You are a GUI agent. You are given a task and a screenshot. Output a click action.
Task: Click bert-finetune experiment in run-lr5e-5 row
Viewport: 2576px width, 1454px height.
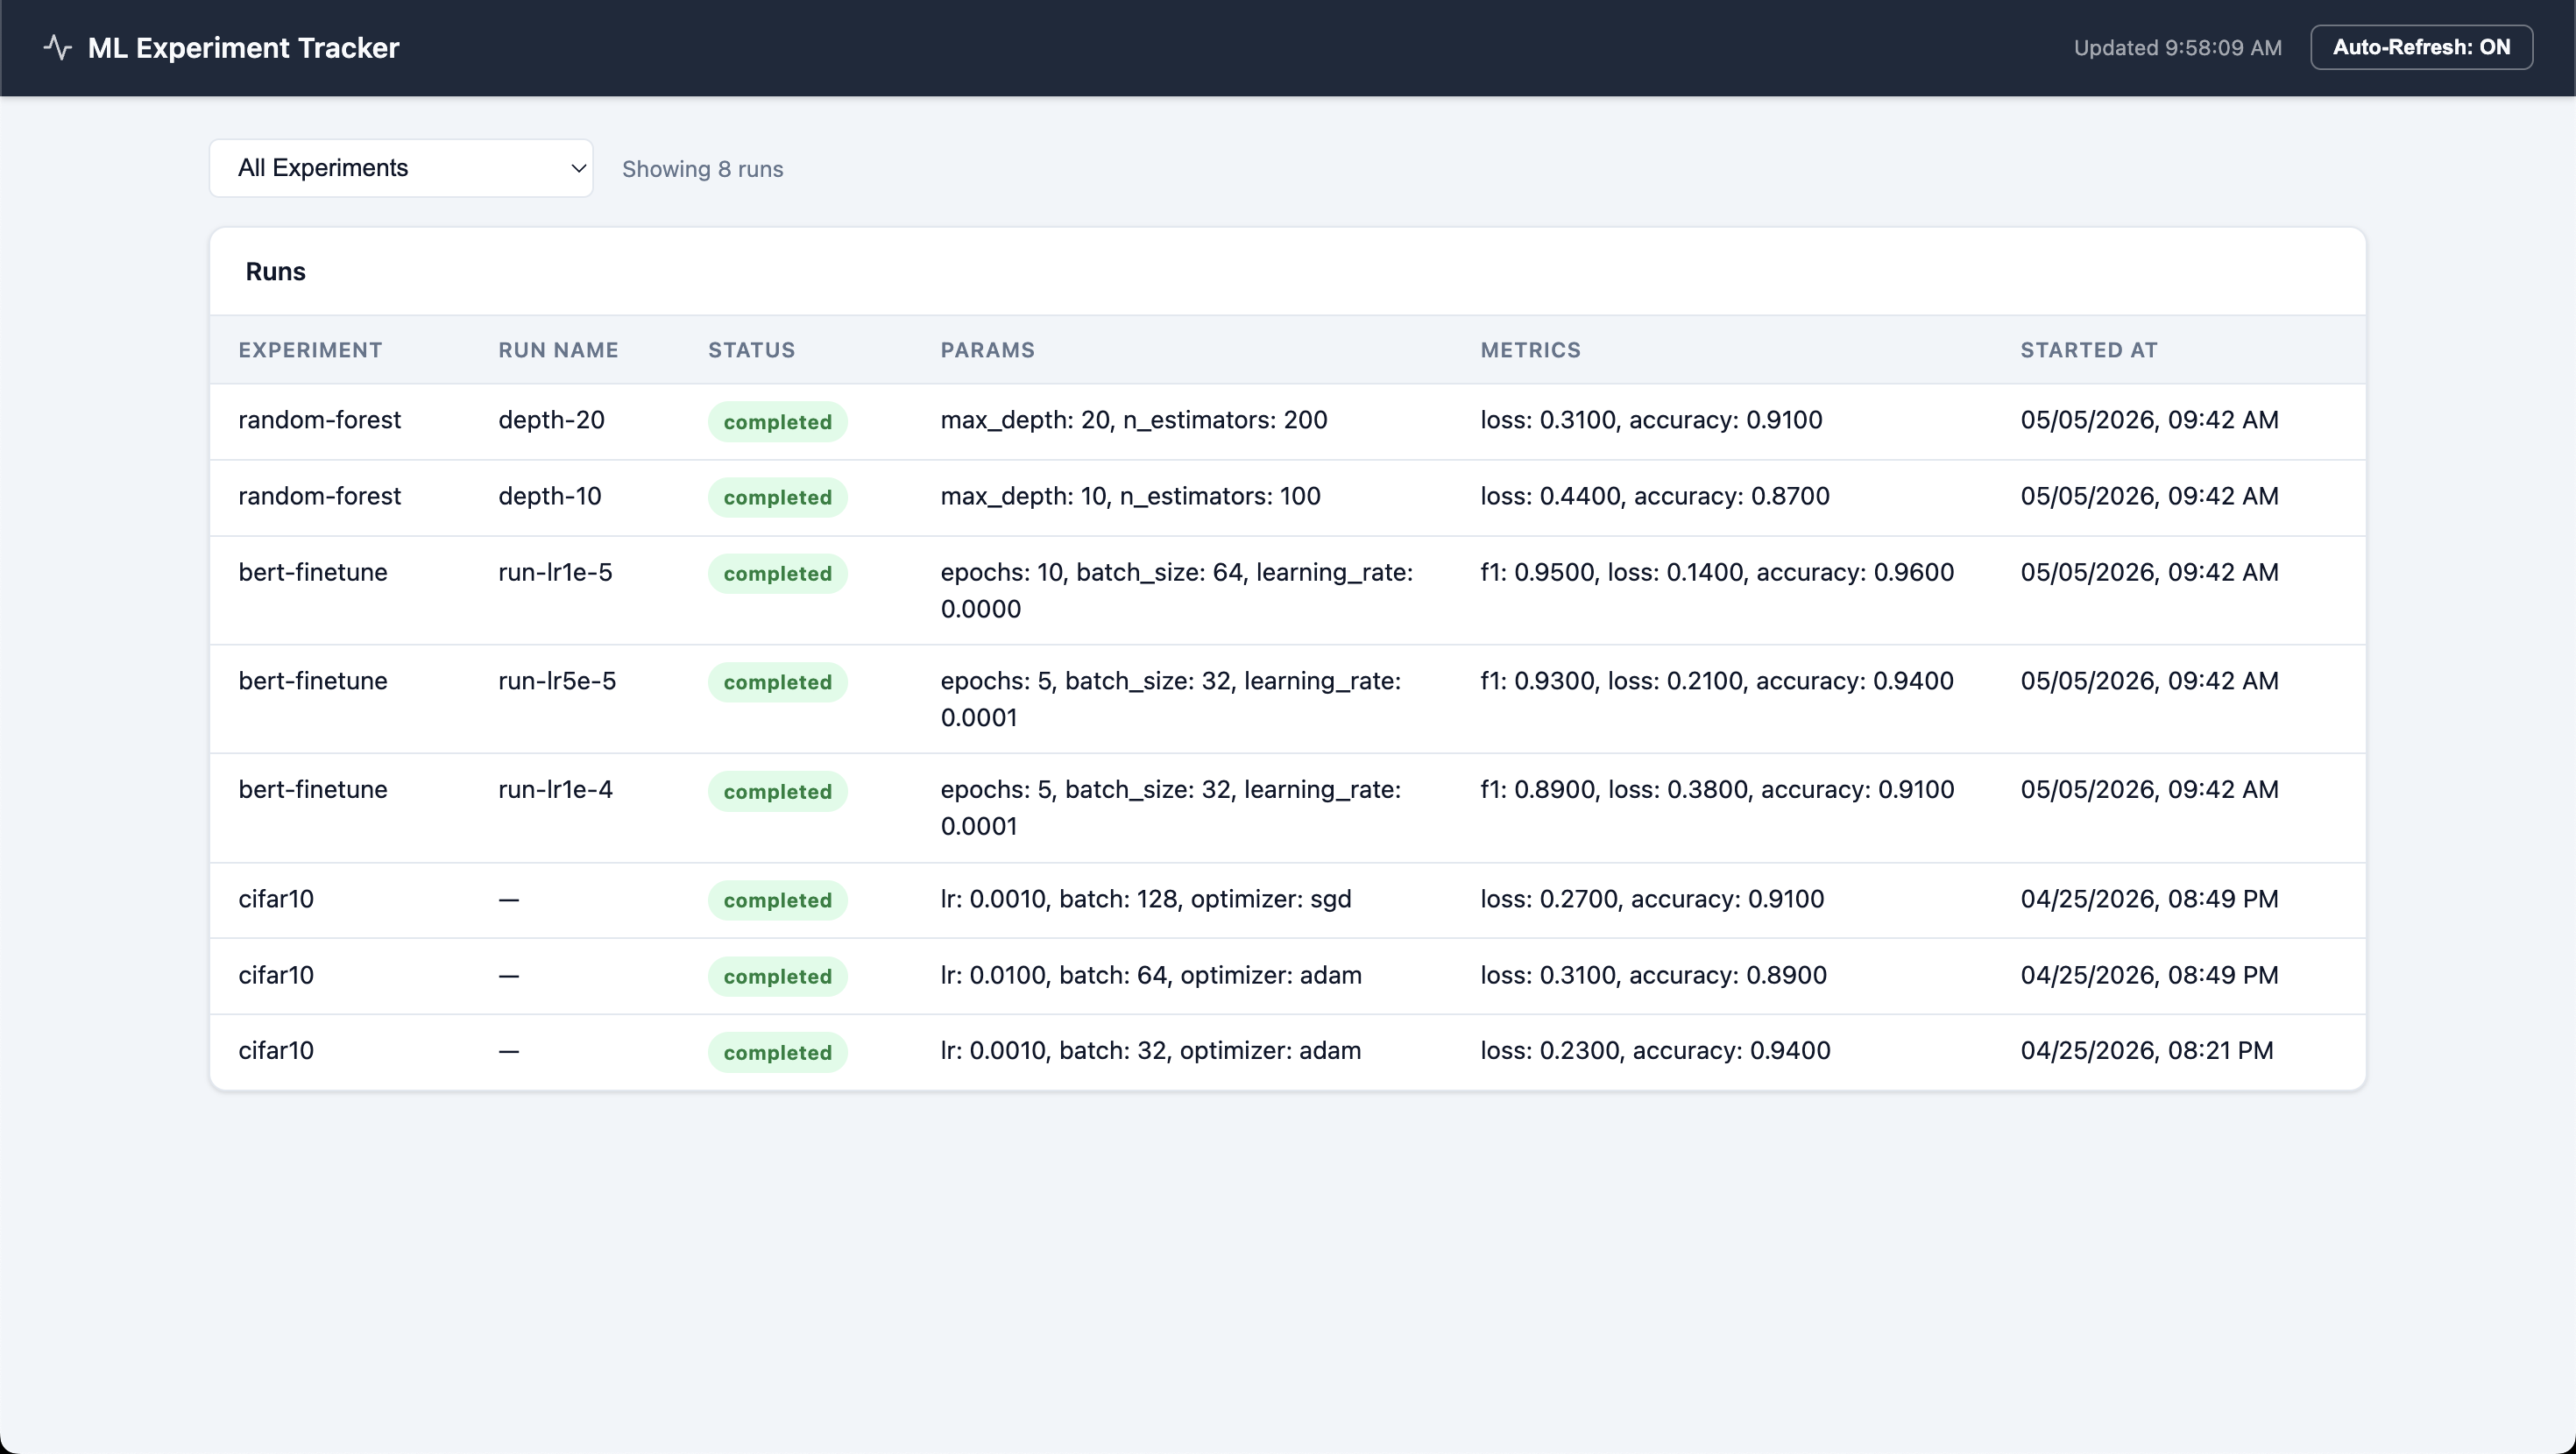[312, 681]
